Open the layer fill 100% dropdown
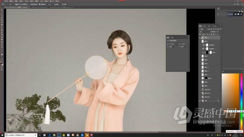Screen dimensions: 244x137 tap(218, 34)
